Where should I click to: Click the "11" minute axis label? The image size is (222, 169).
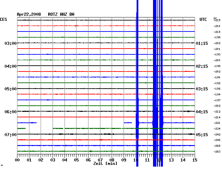pyautogui.click(x=147, y=160)
